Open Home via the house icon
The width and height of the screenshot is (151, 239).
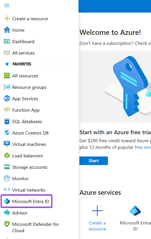coord(7,30)
